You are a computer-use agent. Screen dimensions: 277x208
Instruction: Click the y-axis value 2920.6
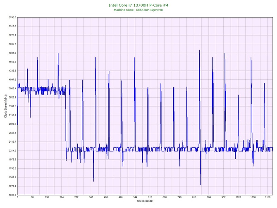tap(12, 124)
